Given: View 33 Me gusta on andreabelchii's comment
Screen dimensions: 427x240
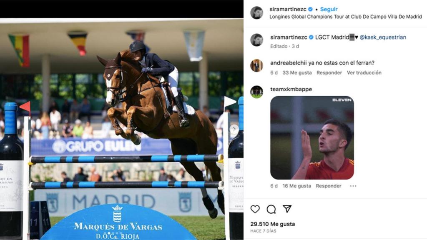Looking at the screenshot, I should (x=297, y=72).
